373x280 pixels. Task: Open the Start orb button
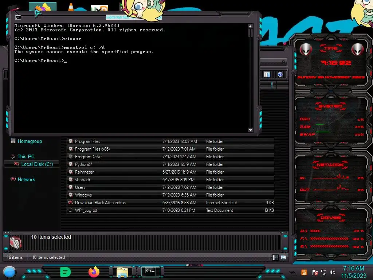(9, 272)
